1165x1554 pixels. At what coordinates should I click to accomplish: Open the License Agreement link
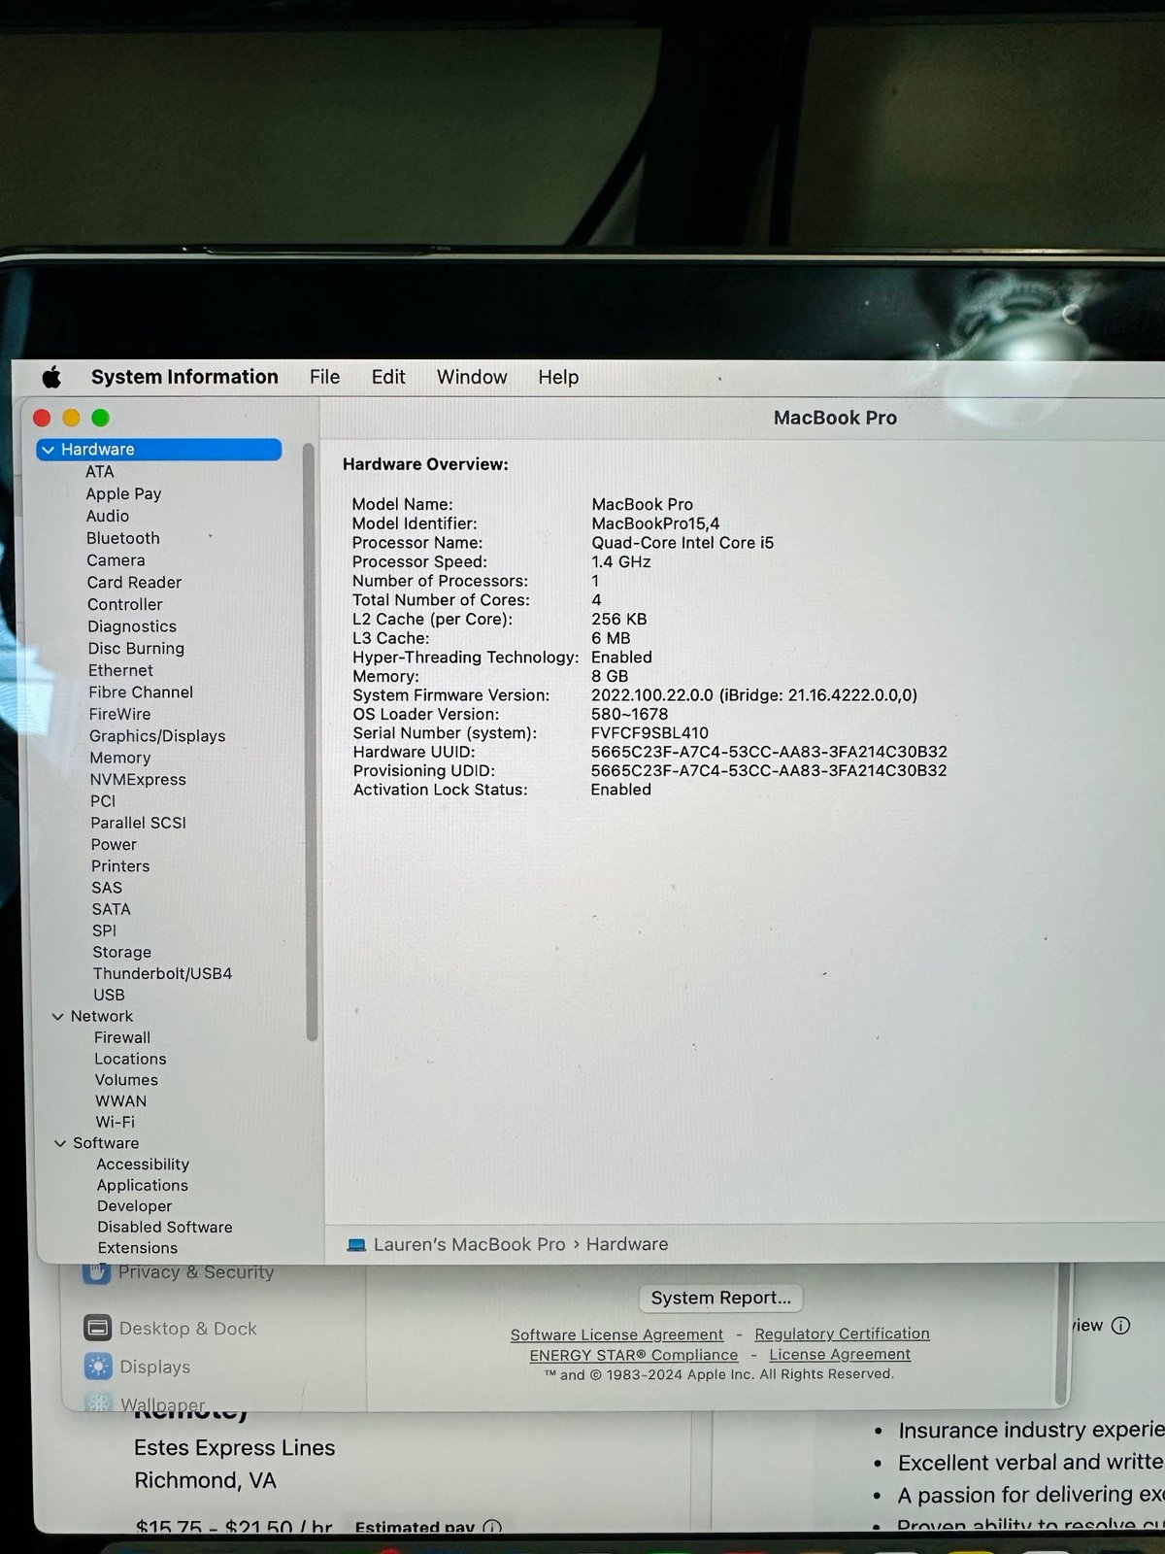coord(840,1355)
